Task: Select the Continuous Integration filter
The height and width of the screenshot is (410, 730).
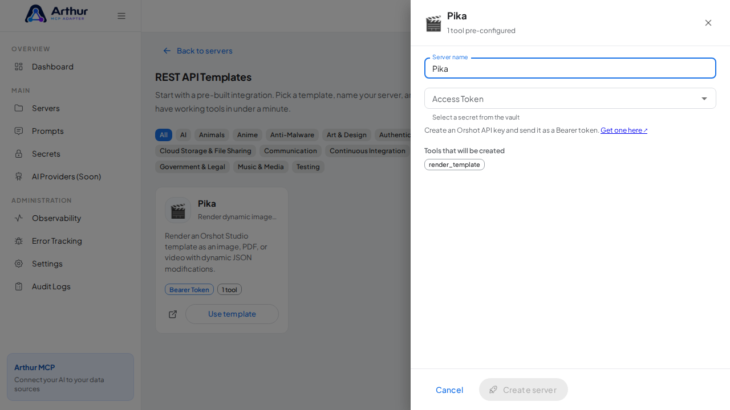Action: pos(367,151)
